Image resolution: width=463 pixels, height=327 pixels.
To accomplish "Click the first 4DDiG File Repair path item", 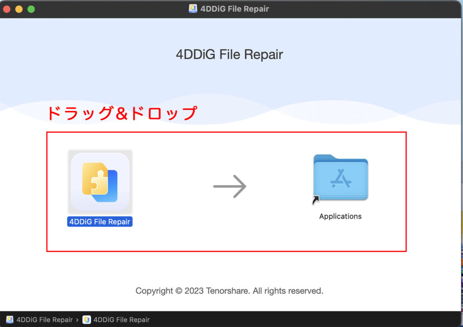I will (39, 320).
